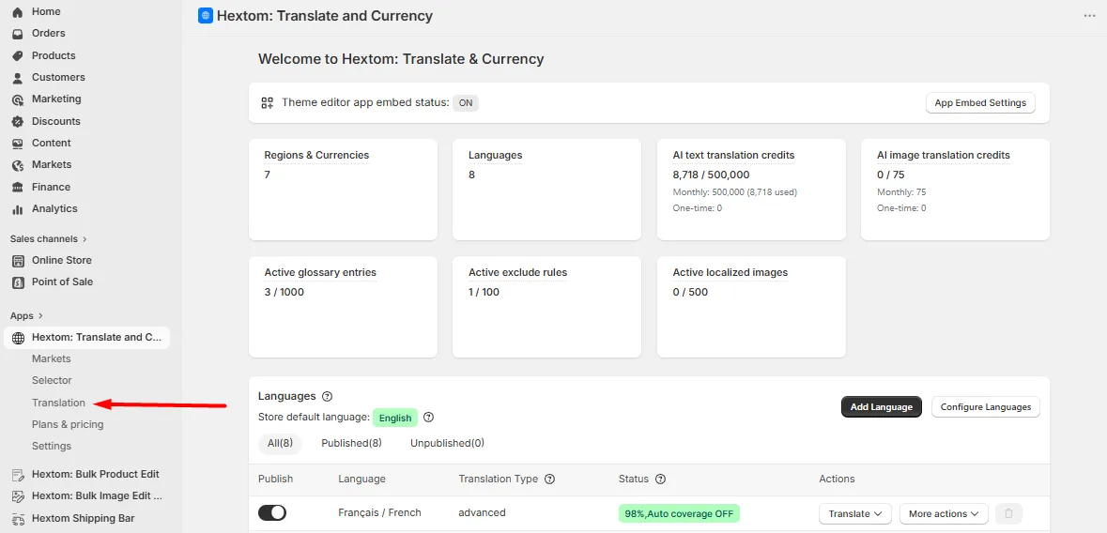Screen dimensions: 1107x533
Task: Click the advanced translation type cell
Action: point(483,512)
